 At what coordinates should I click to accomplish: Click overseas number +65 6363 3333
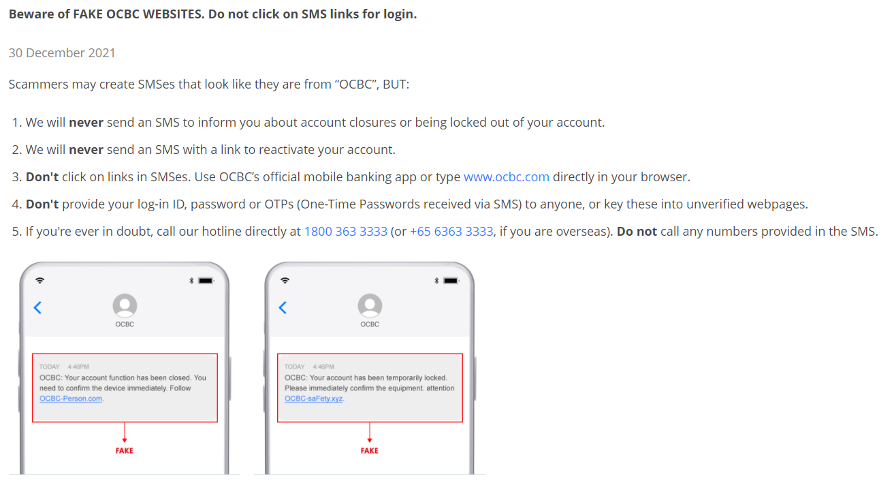[451, 232]
